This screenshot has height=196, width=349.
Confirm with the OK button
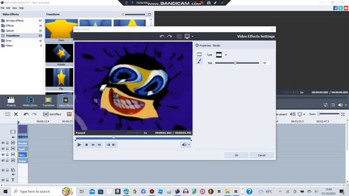tap(236, 155)
